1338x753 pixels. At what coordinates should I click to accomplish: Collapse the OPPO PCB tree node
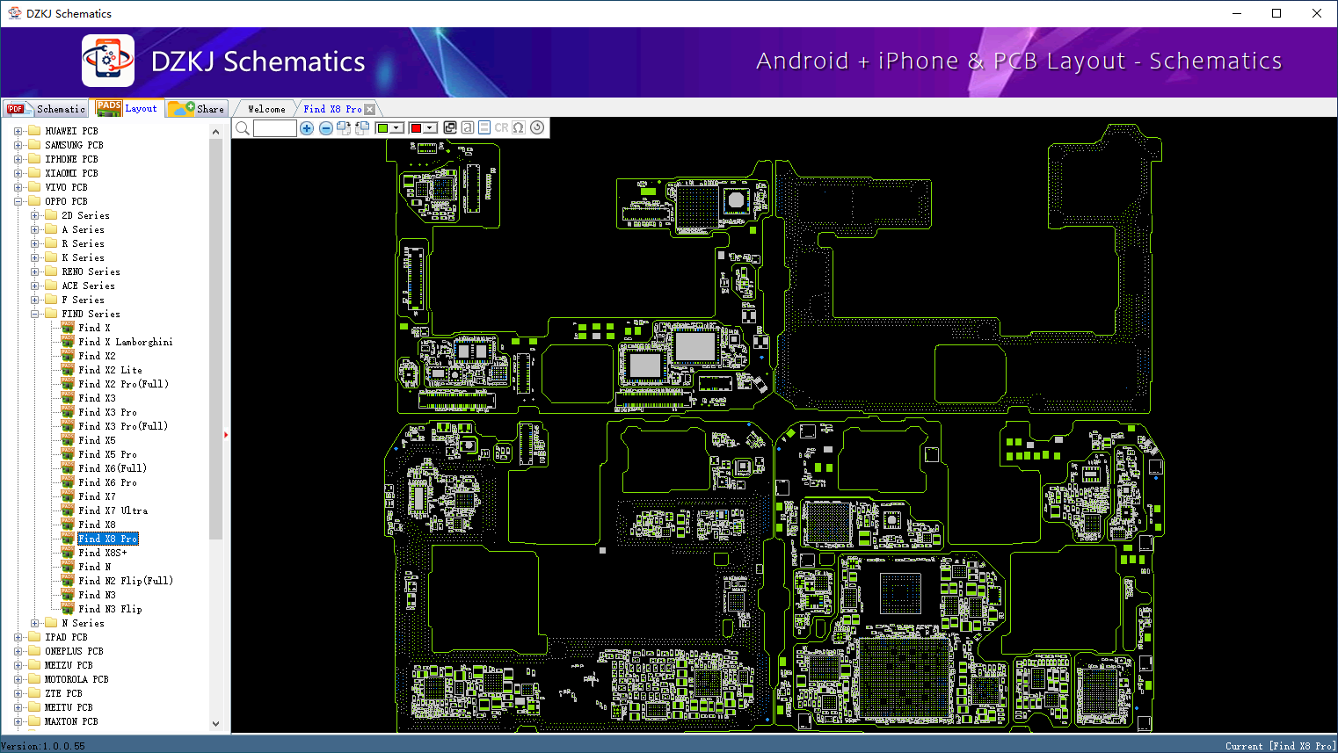tap(18, 201)
